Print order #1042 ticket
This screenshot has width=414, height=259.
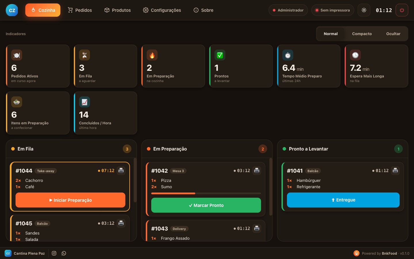tap(257, 170)
